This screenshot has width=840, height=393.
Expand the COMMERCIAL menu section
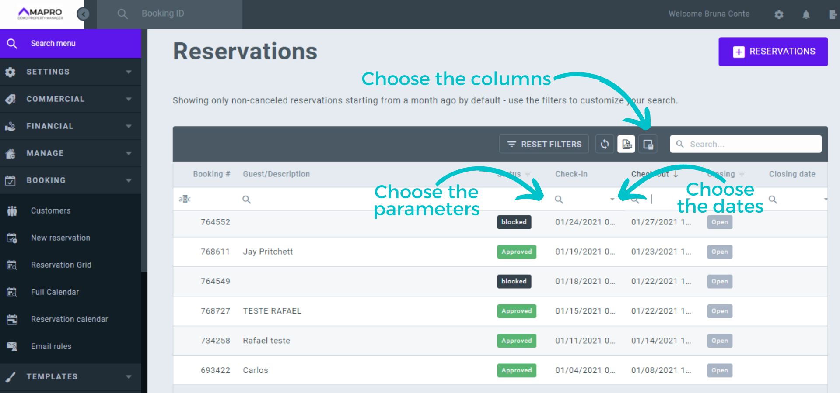70,99
